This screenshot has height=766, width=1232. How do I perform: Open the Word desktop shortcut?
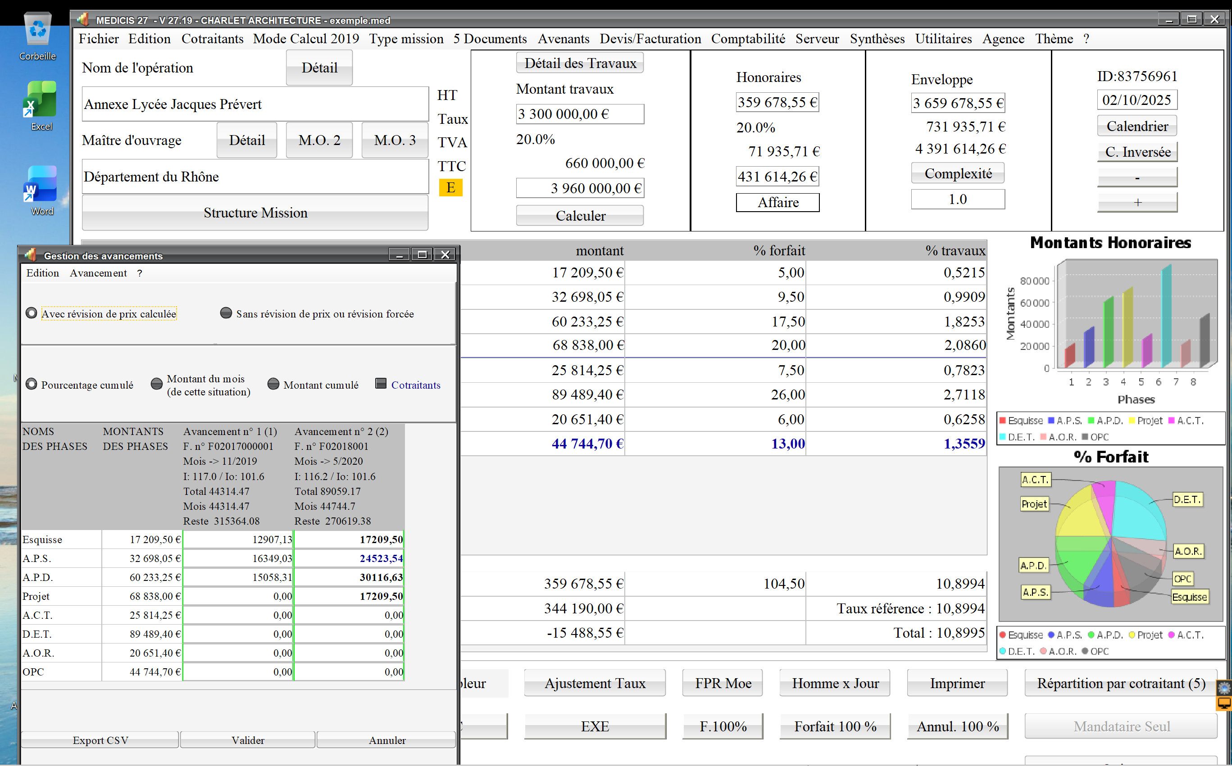click(41, 190)
